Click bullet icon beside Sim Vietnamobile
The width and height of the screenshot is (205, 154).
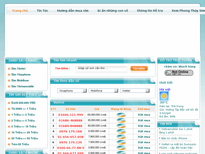[x=9, y=86]
